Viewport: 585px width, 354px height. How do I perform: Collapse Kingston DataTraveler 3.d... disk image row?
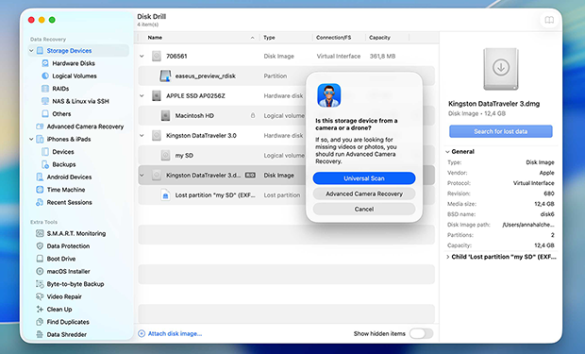point(142,176)
